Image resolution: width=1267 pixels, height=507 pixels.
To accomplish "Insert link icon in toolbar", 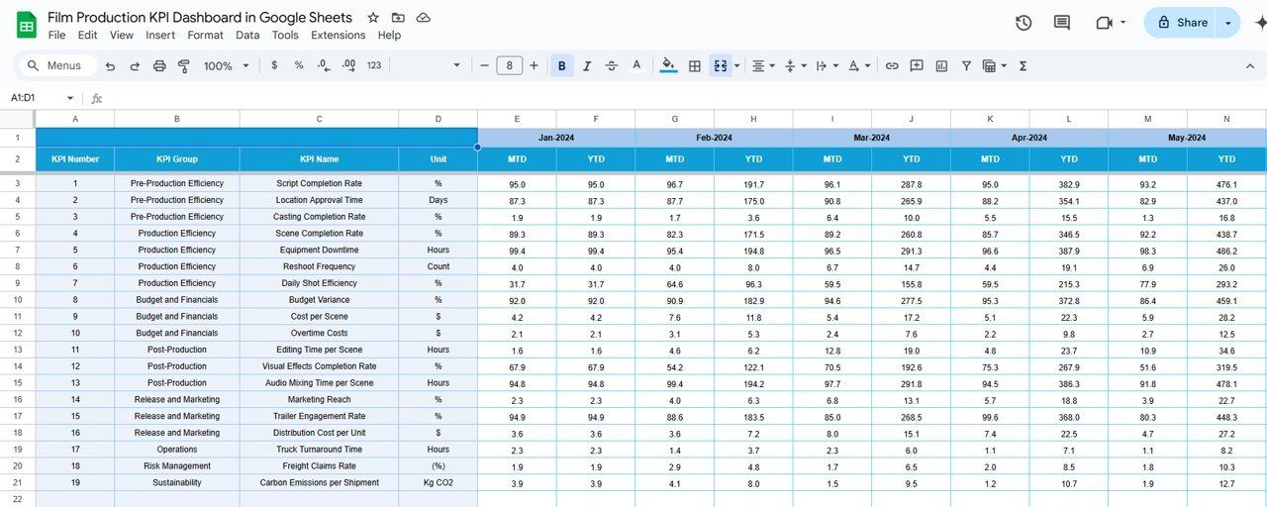I will point(892,66).
